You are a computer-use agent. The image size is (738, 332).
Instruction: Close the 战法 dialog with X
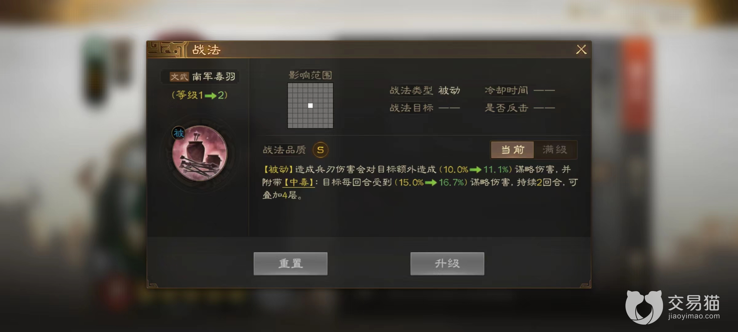click(581, 49)
